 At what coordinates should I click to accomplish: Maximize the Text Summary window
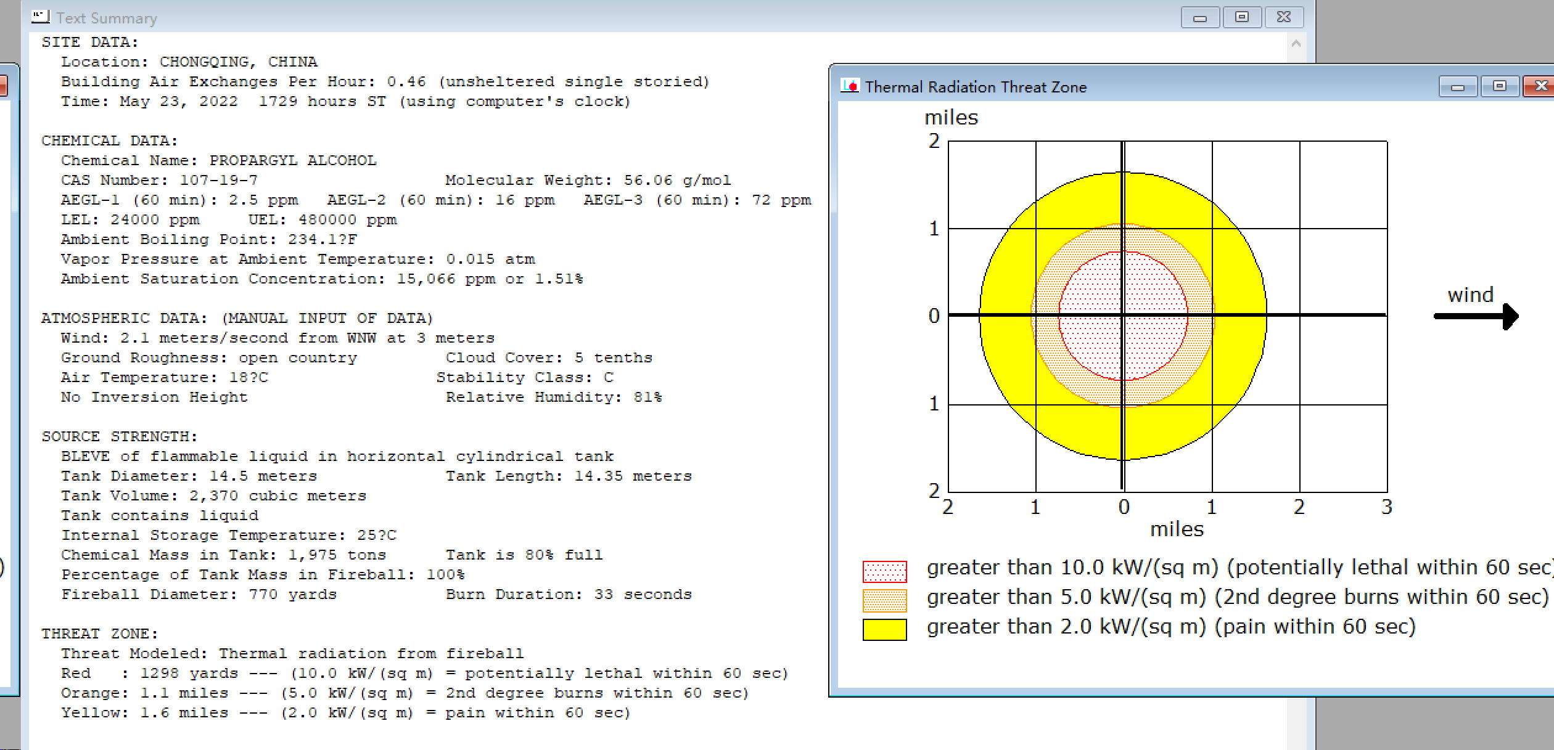click(1241, 17)
